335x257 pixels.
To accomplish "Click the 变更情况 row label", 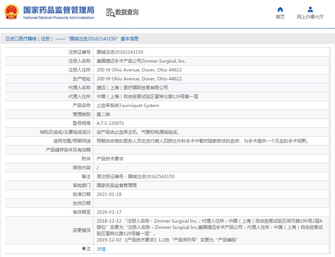I will (82, 230).
